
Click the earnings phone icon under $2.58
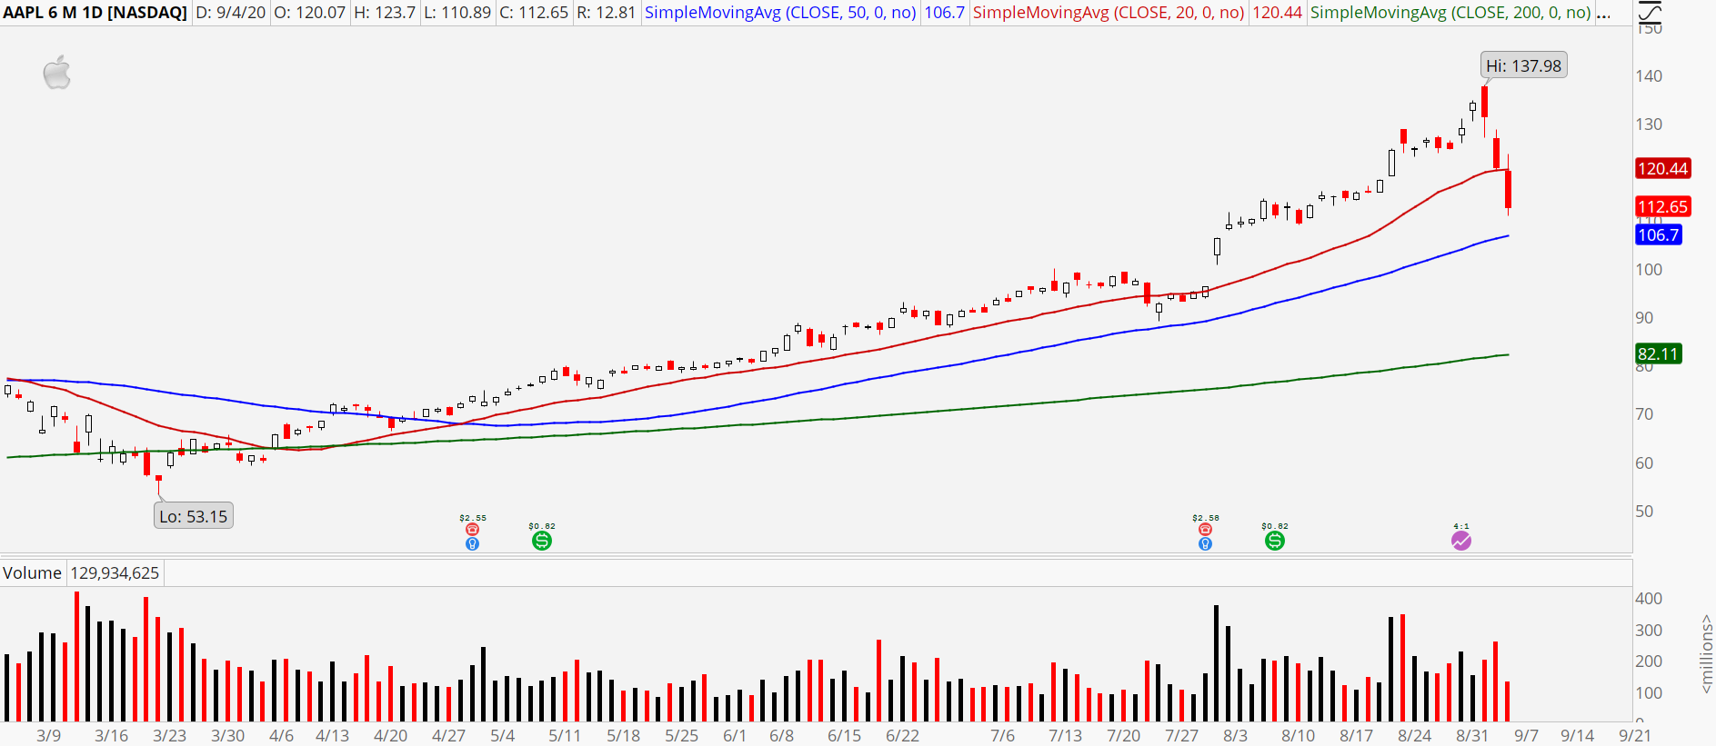click(x=1205, y=529)
